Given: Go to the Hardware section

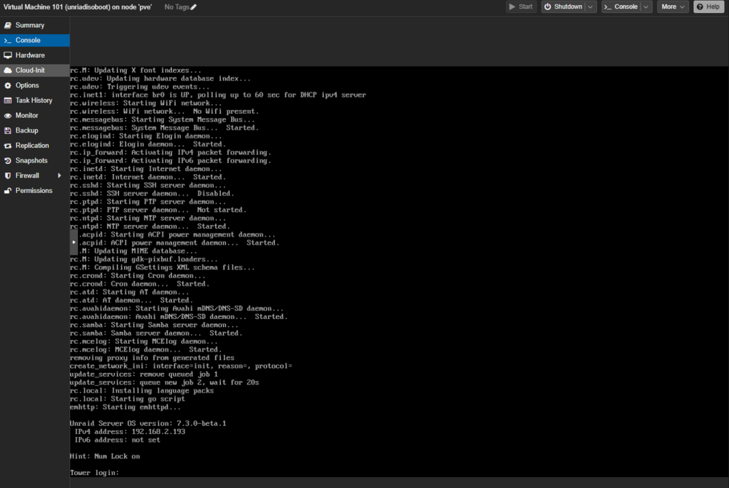Looking at the screenshot, I should 35,55.
